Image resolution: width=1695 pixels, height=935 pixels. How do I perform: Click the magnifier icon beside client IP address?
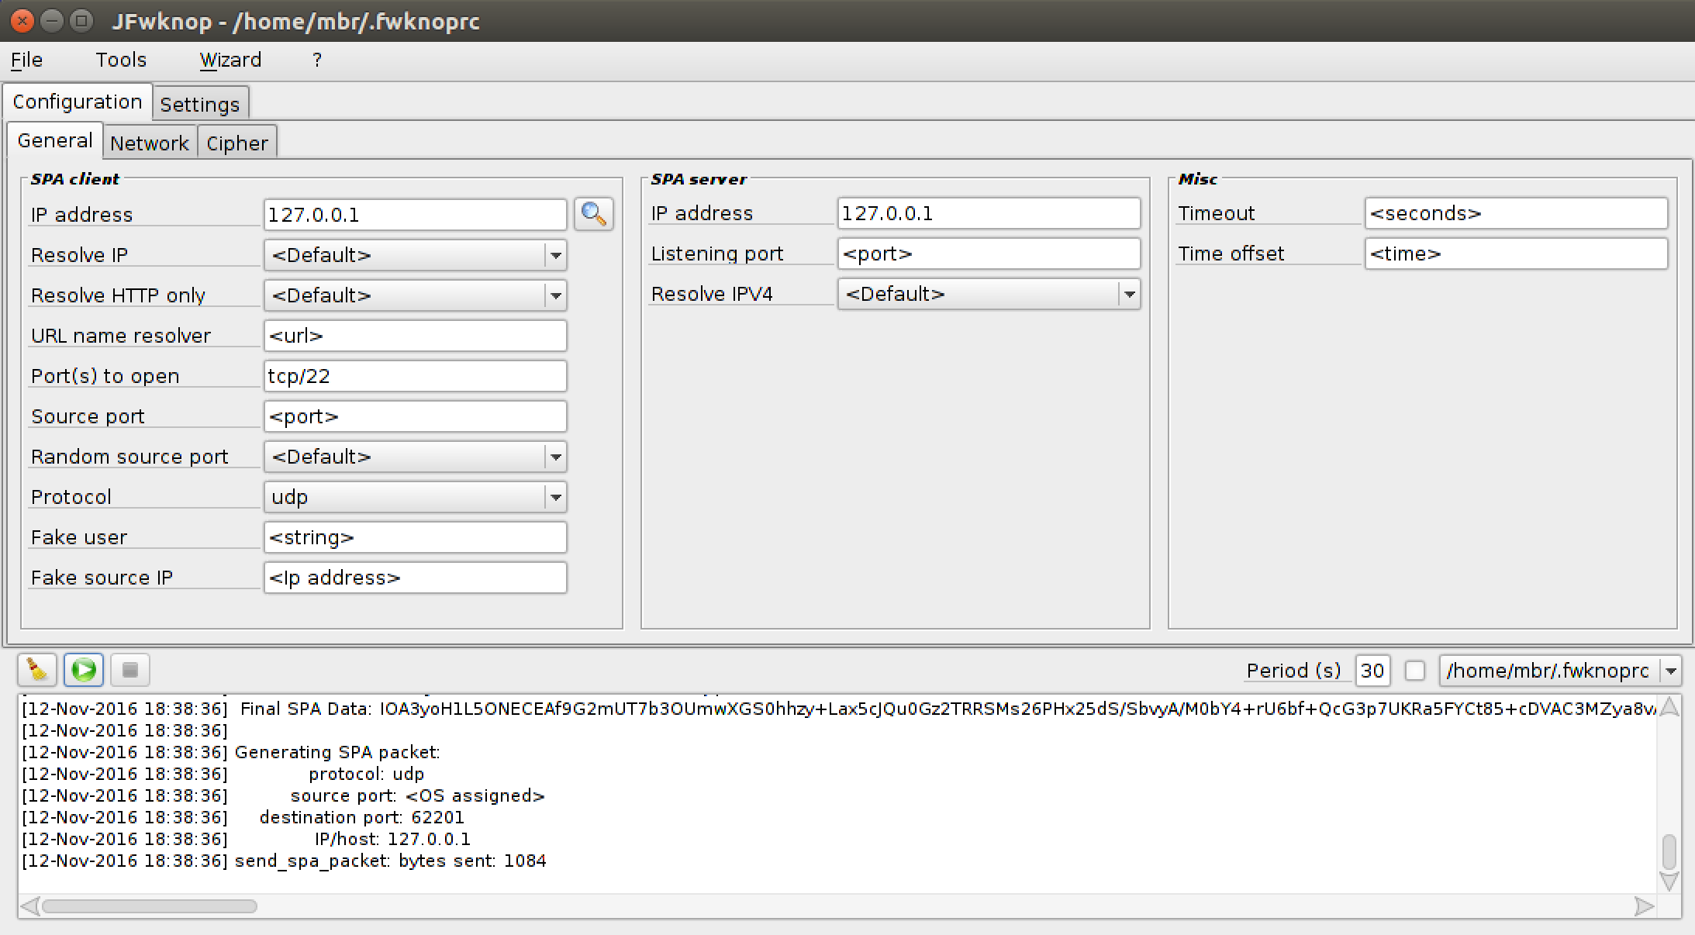click(x=593, y=214)
